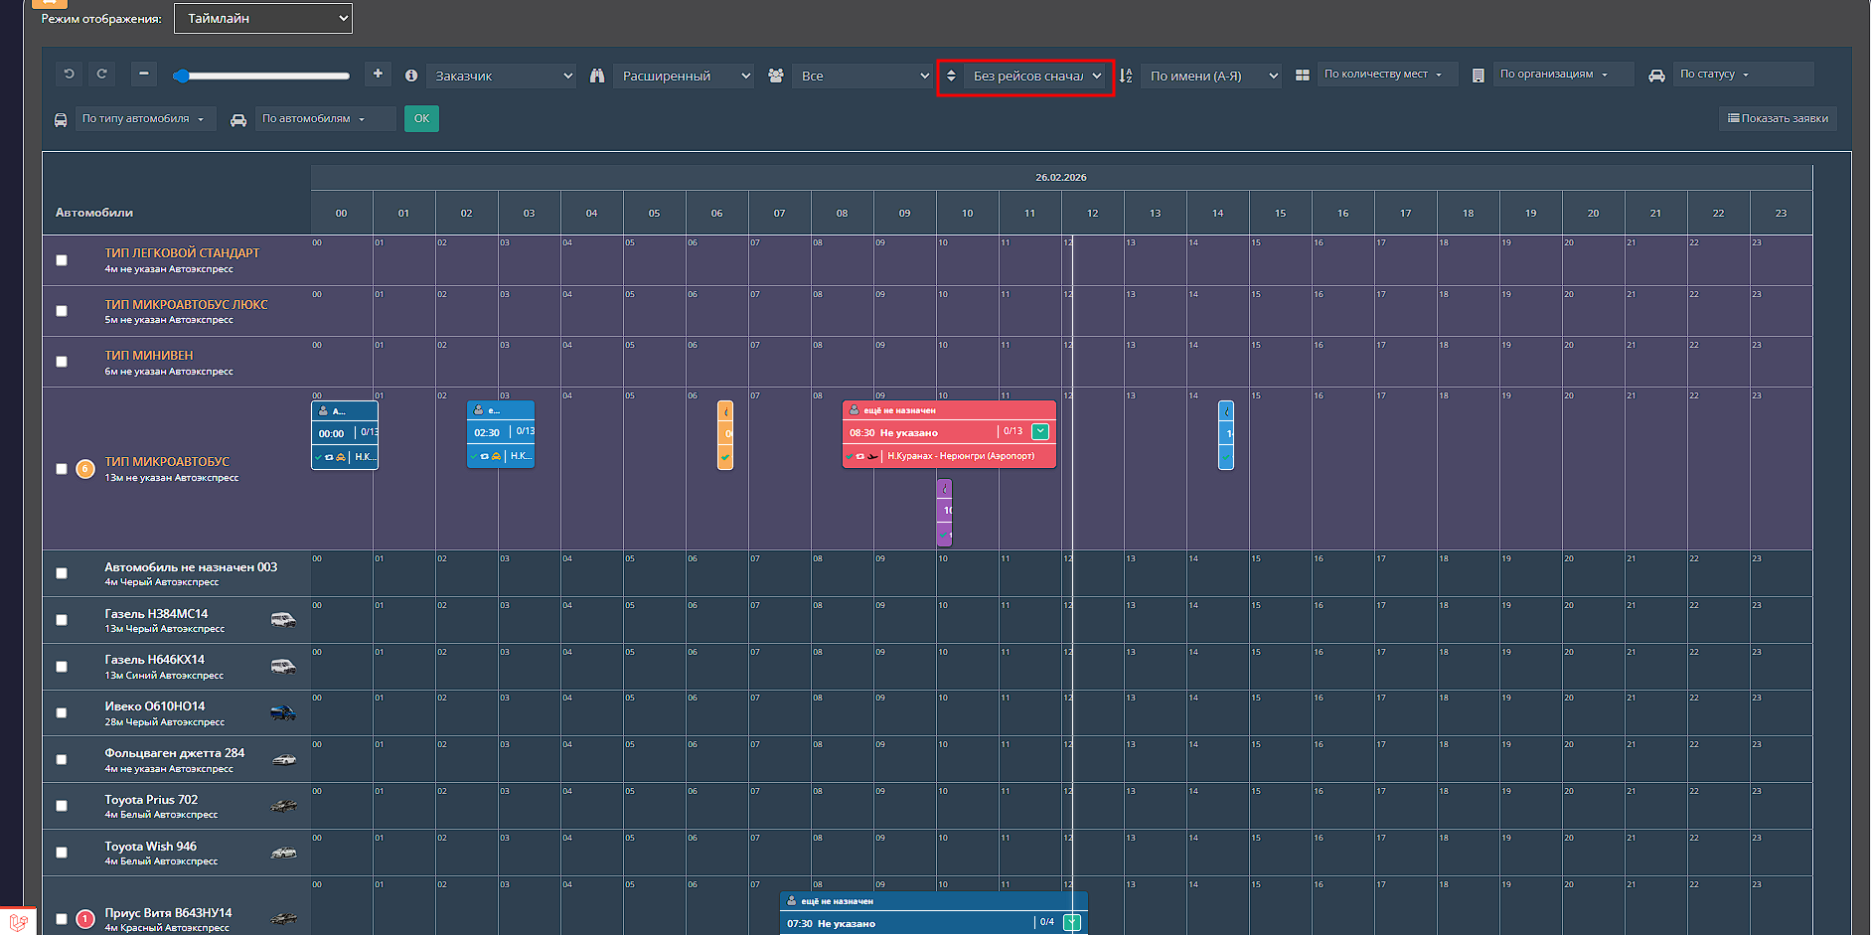Click the Показать заявки button

tap(1778, 118)
